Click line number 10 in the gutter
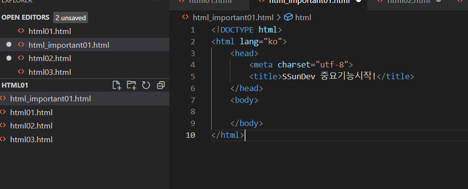The image size is (468, 189). coord(190,135)
